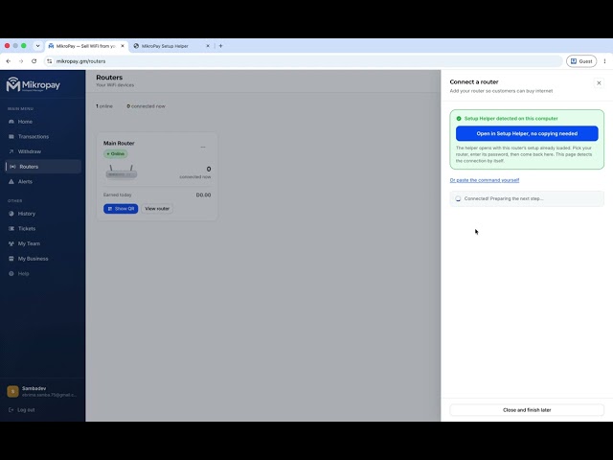Click the Transactions sidebar icon

(x=11, y=136)
